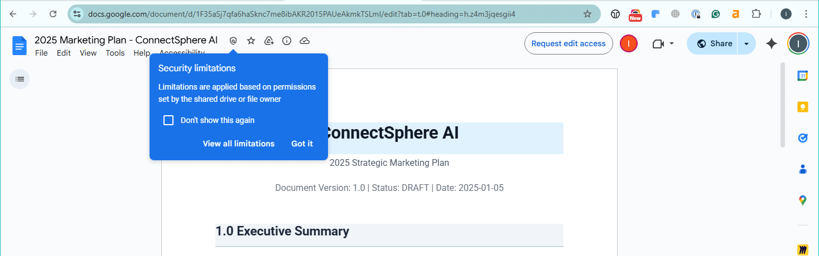
Task: Open the Miro add-on icon
Action: tap(803, 250)
